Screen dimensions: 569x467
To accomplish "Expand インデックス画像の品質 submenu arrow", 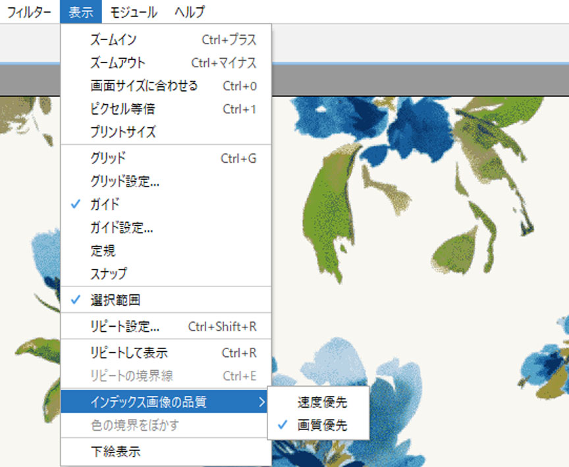I will 262,402.
